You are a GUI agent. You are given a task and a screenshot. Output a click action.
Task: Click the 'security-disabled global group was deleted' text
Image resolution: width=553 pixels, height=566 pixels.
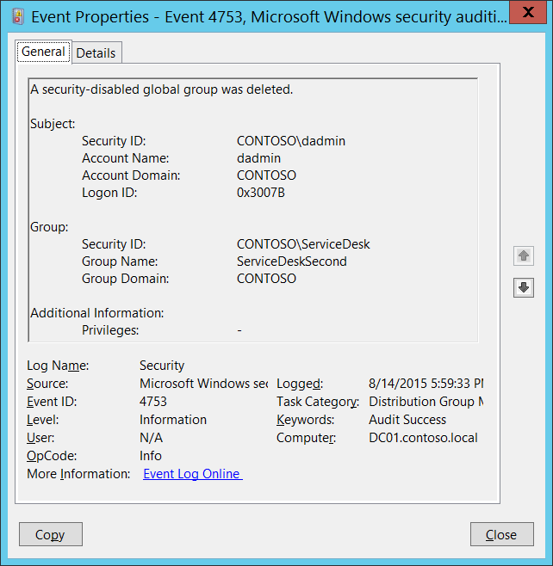162,89
